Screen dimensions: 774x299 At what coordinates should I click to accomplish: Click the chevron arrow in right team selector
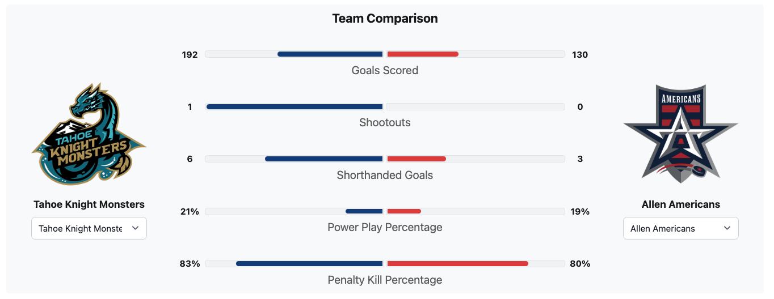pos(727,228)
